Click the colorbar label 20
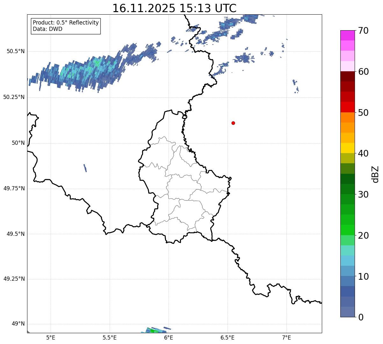383x344 pixels. click(363, 235)
